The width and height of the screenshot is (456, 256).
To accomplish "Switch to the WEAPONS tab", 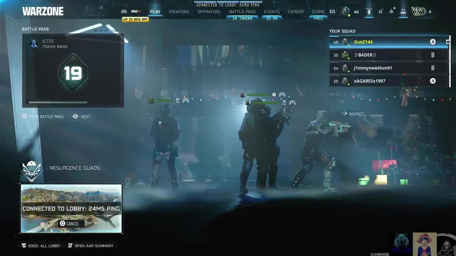I will click(179, 12).
